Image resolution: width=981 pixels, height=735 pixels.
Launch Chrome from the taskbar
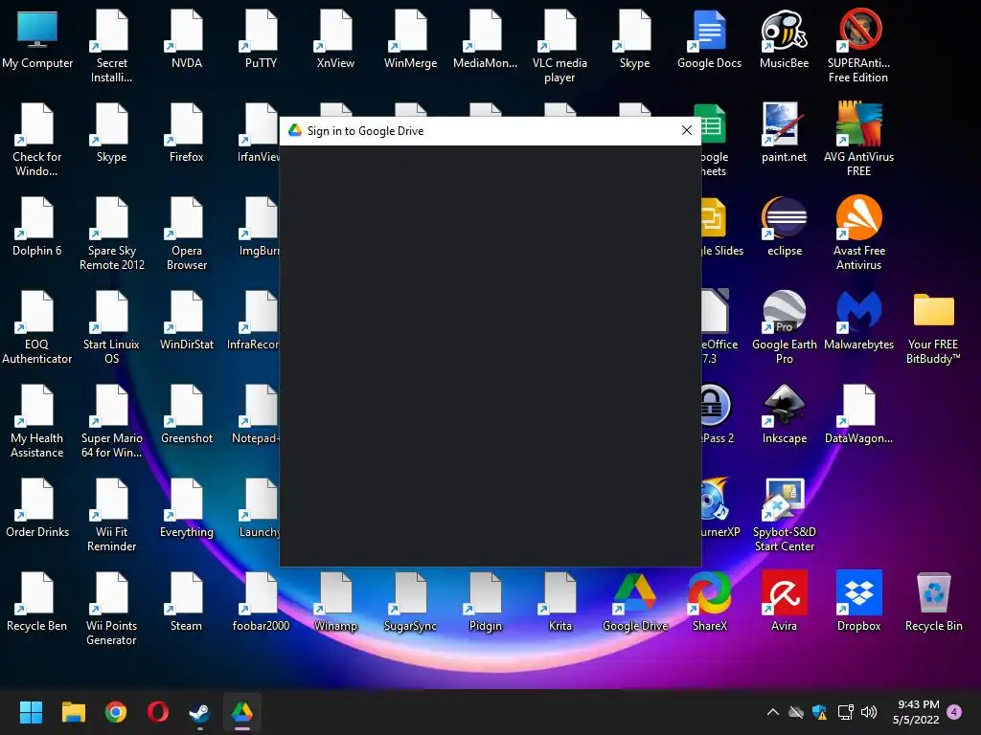116,712
